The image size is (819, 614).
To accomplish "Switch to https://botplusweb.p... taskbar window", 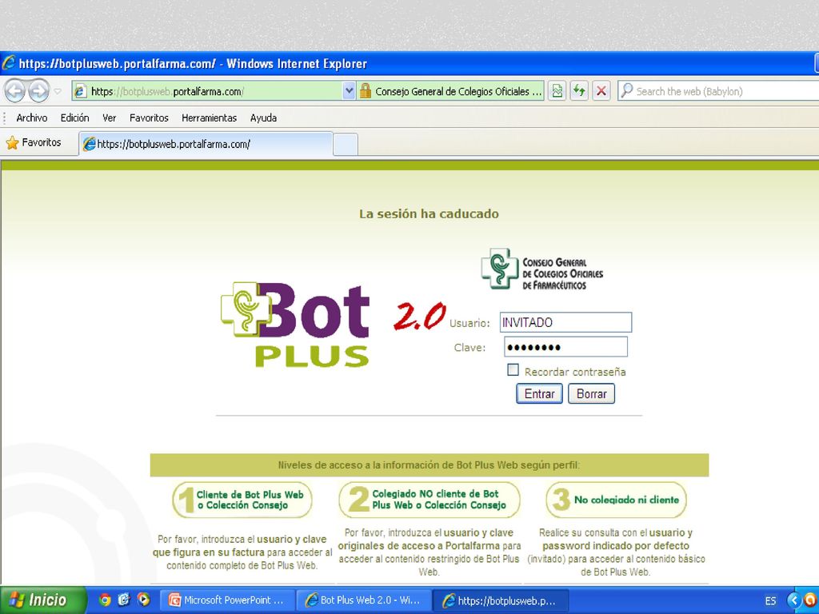I will (500, 600).
